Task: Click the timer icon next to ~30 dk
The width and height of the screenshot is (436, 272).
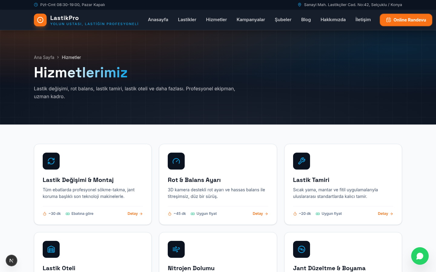Action: [45, 214]
